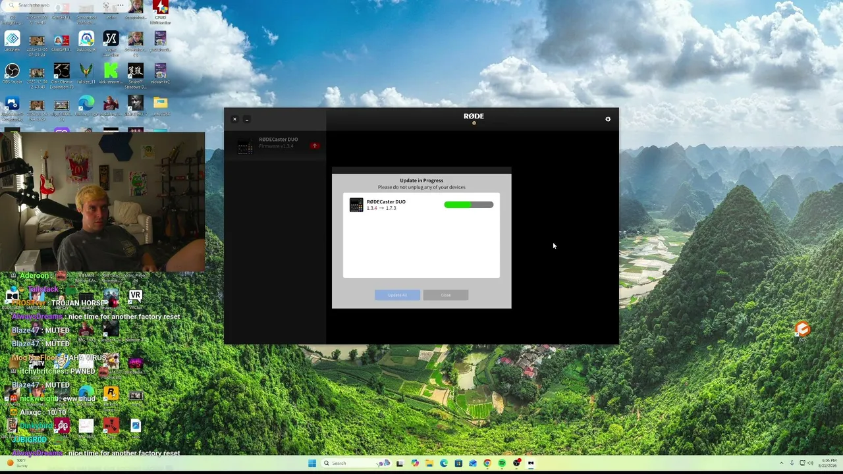The height and width of the screenshot is (474, 843).
Task: Open Google Chrome from the taskbar
Action: 487,463
